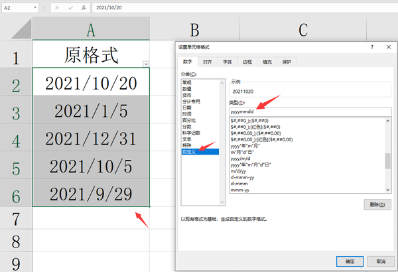Switch to the 数字 tab
The image size is (398, 272).
[x=188, y=62]
